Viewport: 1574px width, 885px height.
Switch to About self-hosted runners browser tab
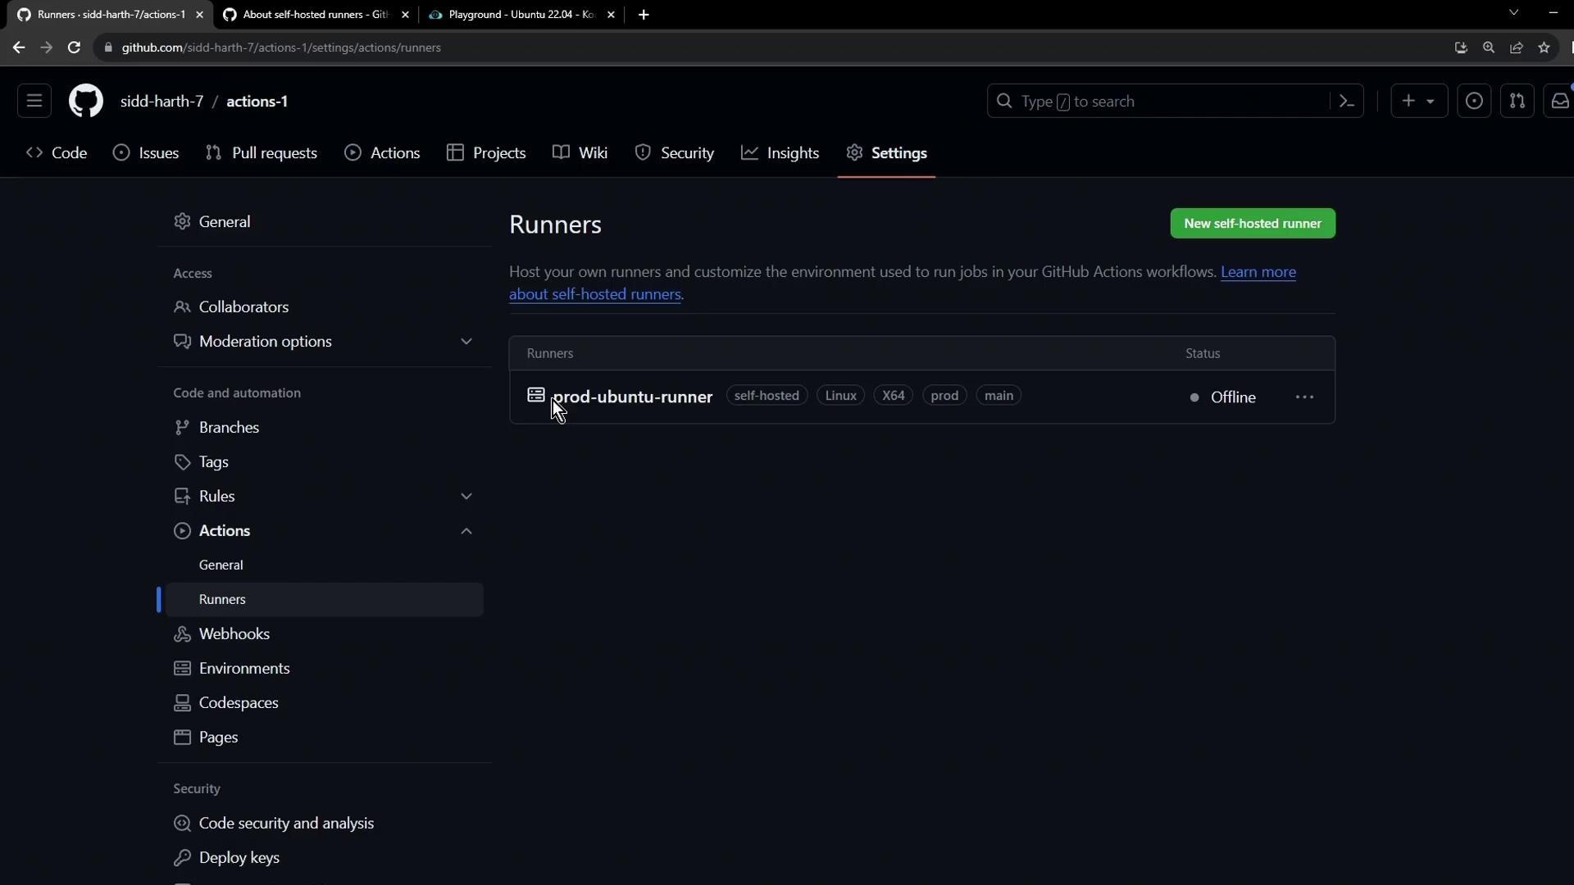316,15
